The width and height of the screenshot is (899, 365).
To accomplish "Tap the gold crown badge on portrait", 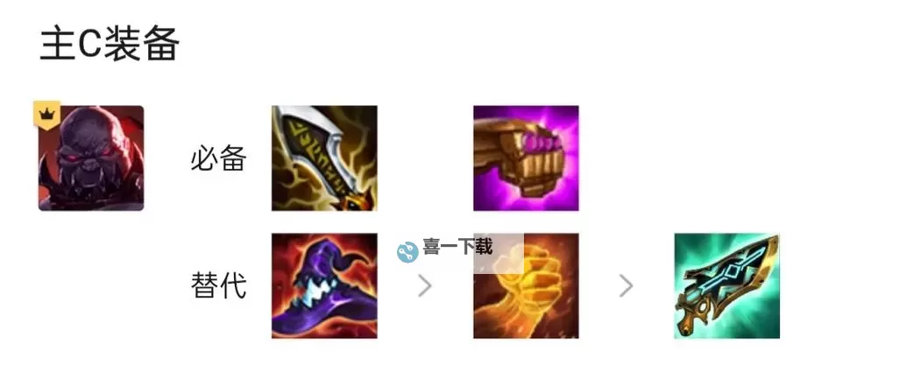I will click(x=44, y=114).
